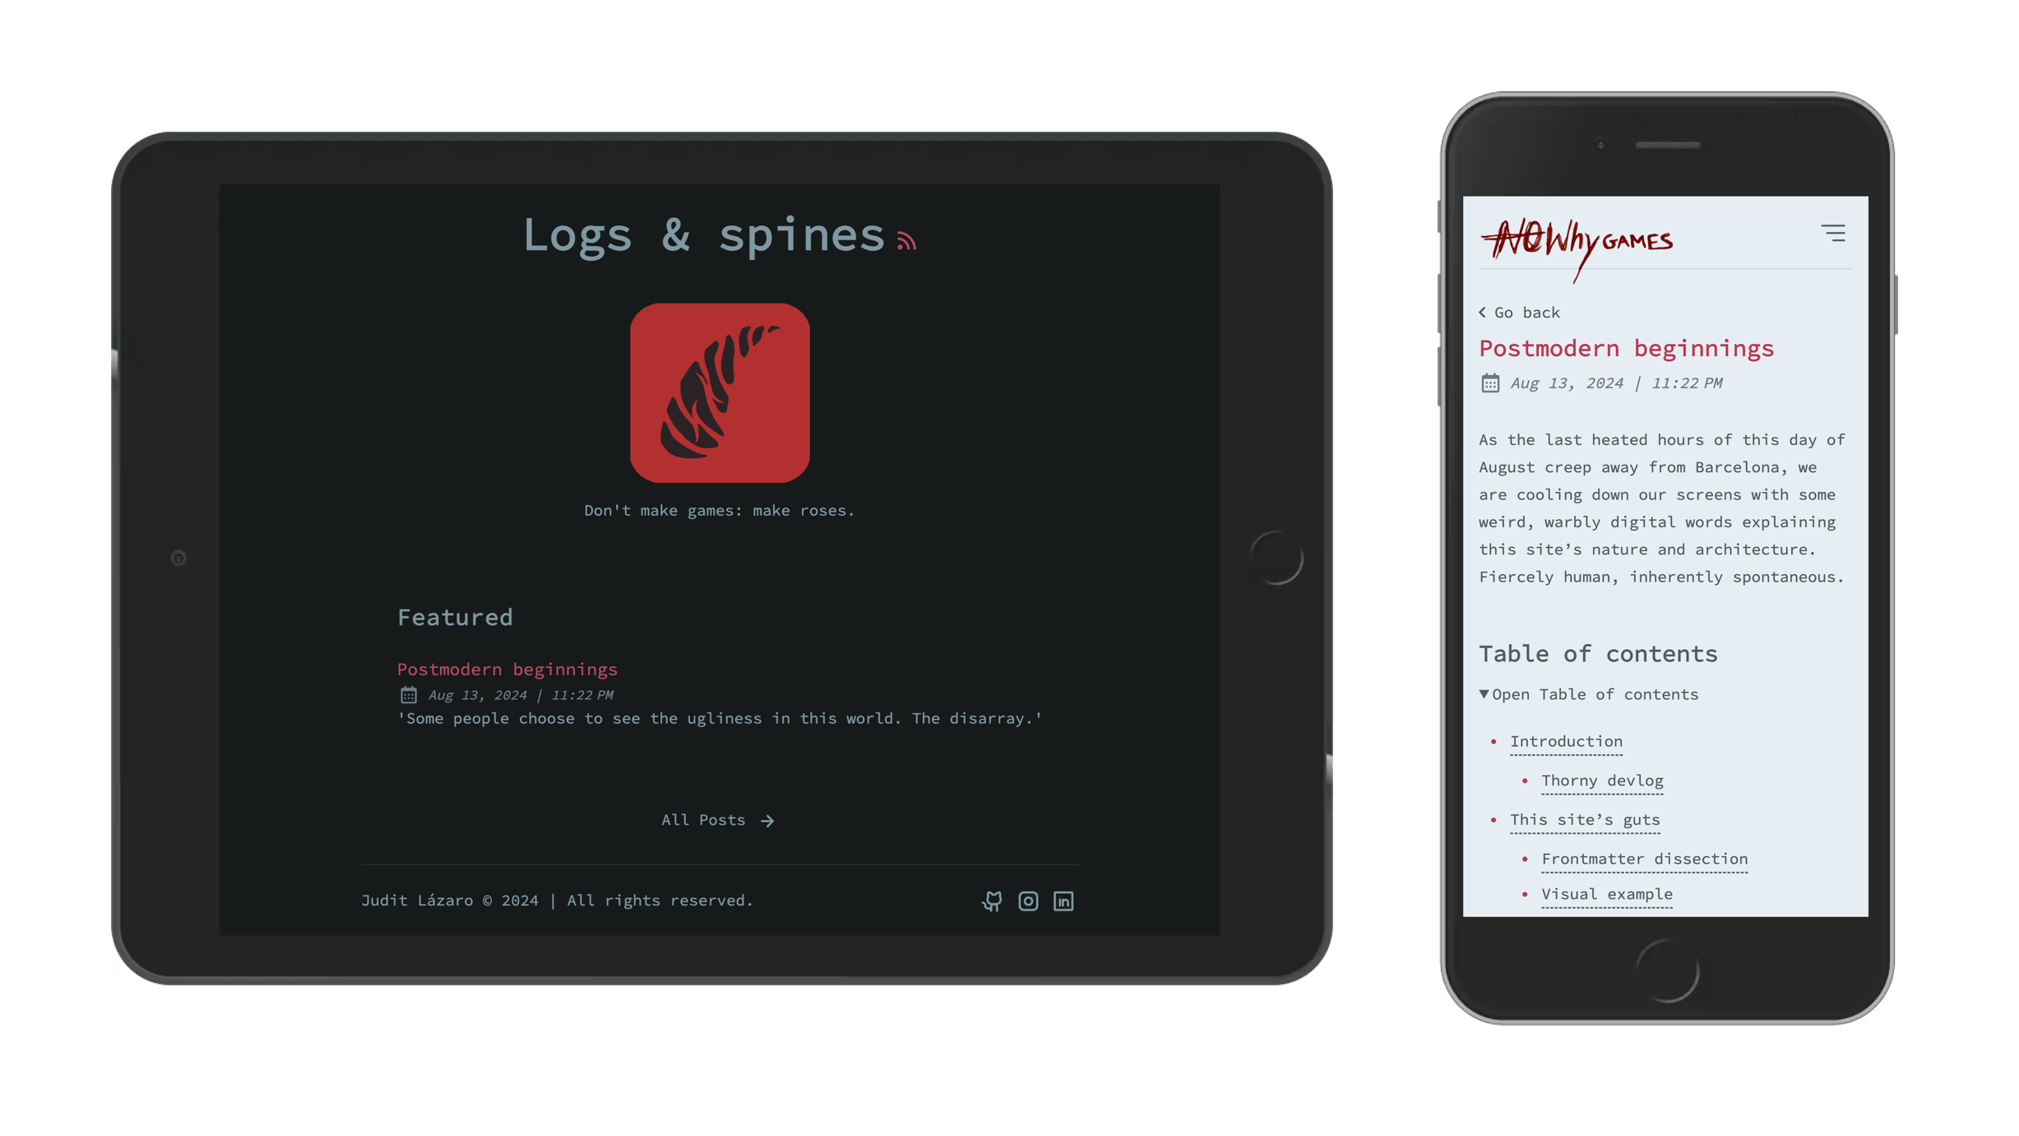Open the LinkedIn social icon
2019x1136 pixels.
coord(1063,900)
